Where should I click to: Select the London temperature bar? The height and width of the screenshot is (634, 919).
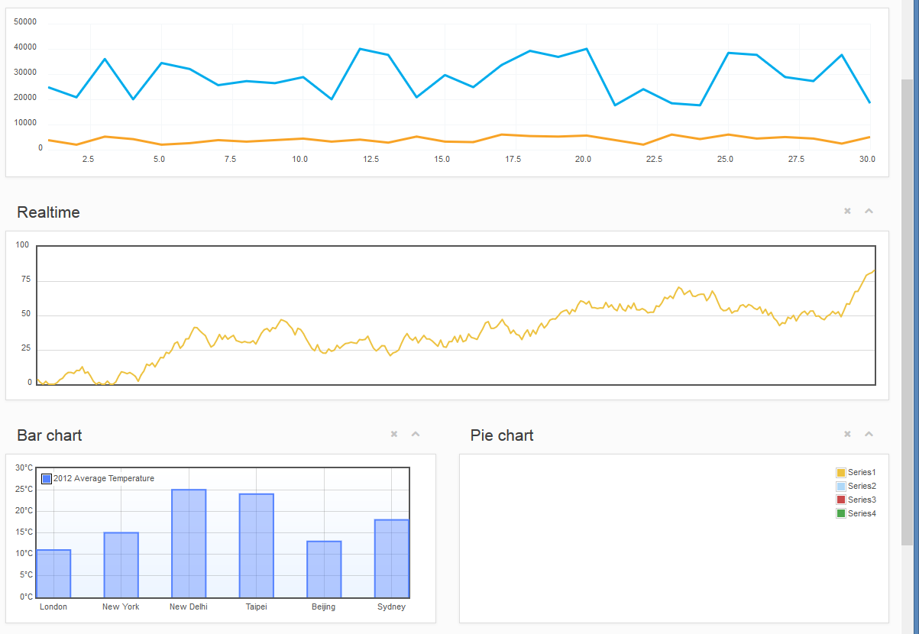click(x=53, y=571)
